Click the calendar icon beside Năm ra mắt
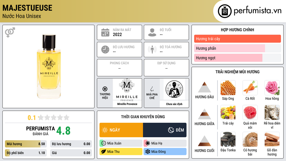The height and width of the screenshot is (161, 286). pos(105,32)
